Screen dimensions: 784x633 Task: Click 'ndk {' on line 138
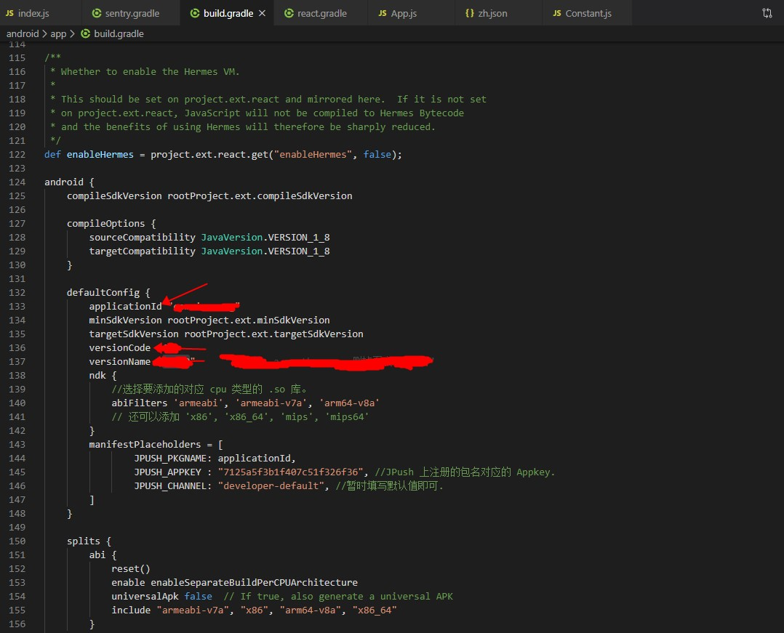tap(103, 375)
